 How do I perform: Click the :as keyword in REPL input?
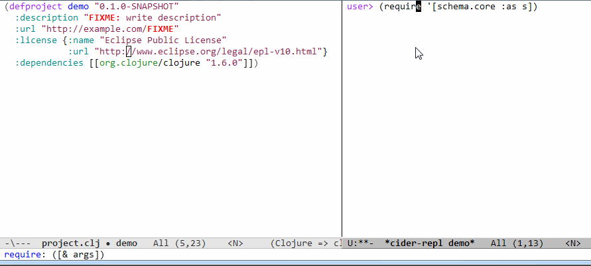click(509, 7)
